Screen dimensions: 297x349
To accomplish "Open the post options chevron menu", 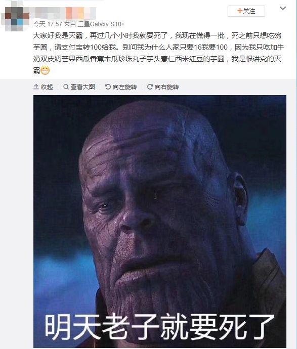I will coord(283,8).
